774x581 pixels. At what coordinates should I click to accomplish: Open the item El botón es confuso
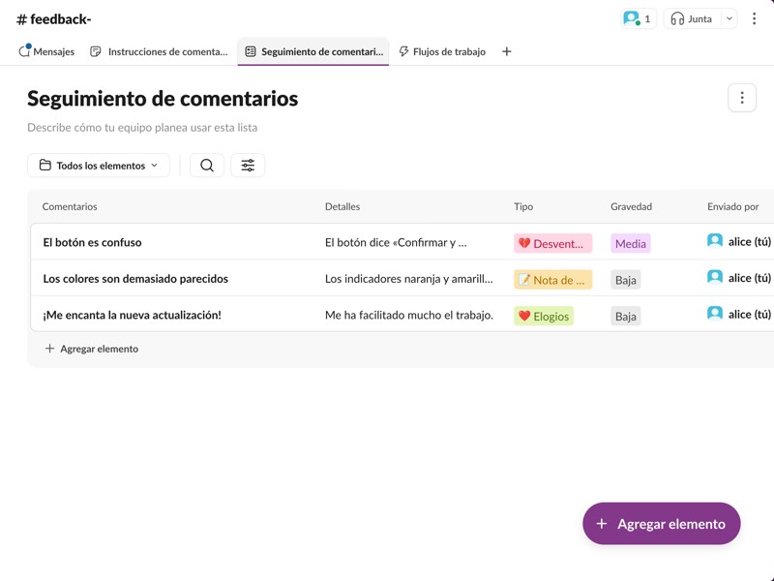coord(92,243)
